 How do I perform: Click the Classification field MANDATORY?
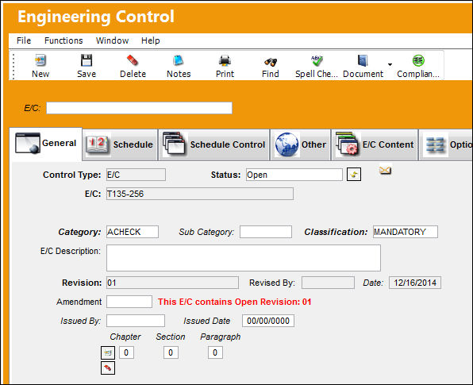coord(405,232)
